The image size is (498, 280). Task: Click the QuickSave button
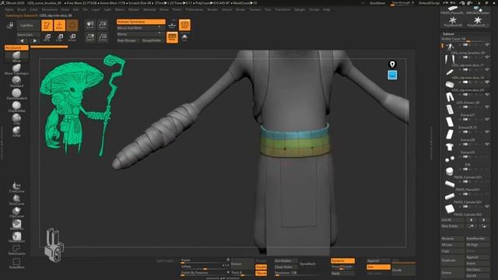(377, 3)
